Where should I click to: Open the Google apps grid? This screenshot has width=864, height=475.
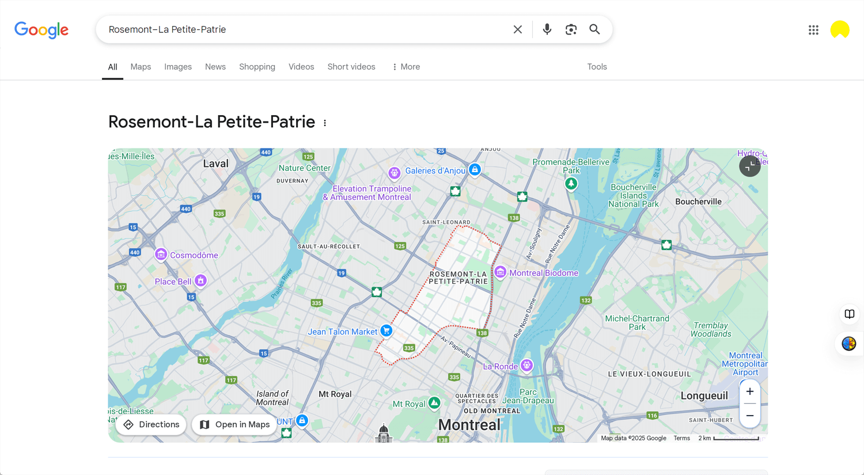coord(813,29)
